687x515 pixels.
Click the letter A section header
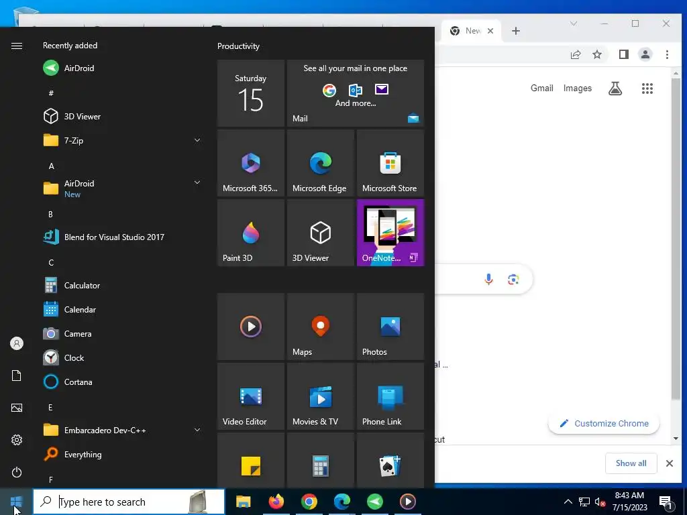(51, 166)
